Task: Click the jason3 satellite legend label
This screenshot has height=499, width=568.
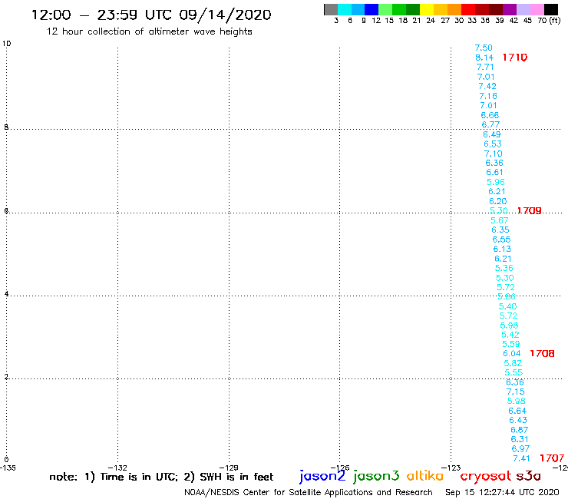Action: pos(376,476)
